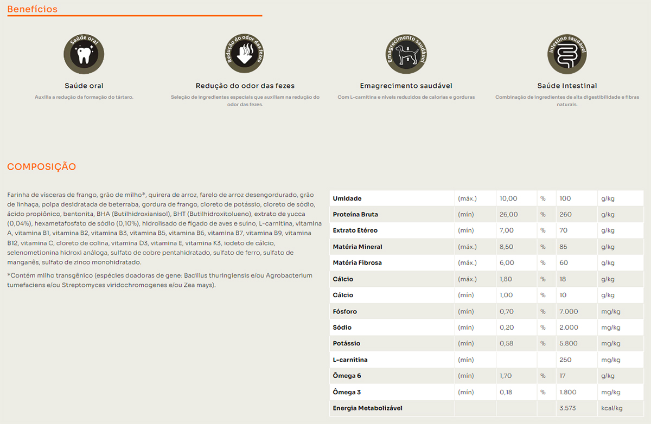Click the Saúde oral tooth icon
This screenshot has width=651, height=424.
pyautogui.click(x=84, y=54)
